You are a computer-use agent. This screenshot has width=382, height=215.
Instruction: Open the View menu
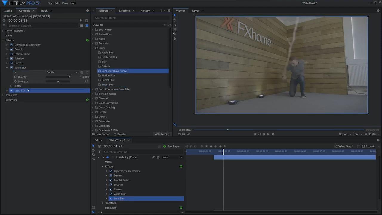point(65,3)
